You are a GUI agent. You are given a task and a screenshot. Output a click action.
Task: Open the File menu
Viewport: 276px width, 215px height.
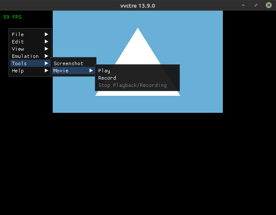[30, 34]
